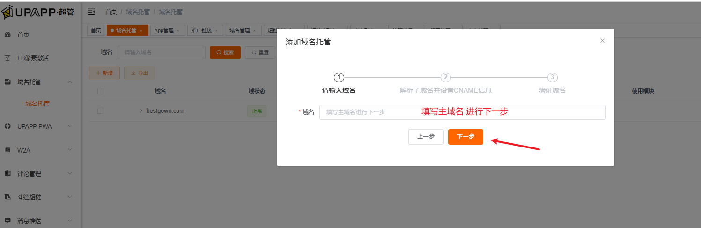Click the 评论管理 sidebar icon
The width and height of the screenshot is (701, 228).
coord(7,174)
